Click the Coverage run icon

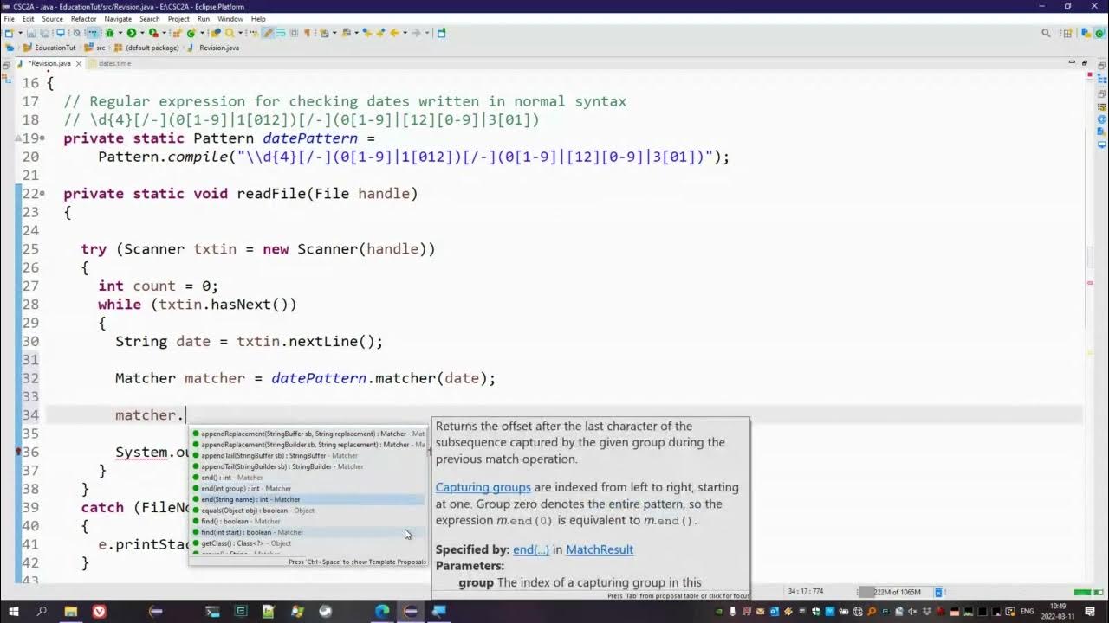pyautogui.click(x=153, y=33)
